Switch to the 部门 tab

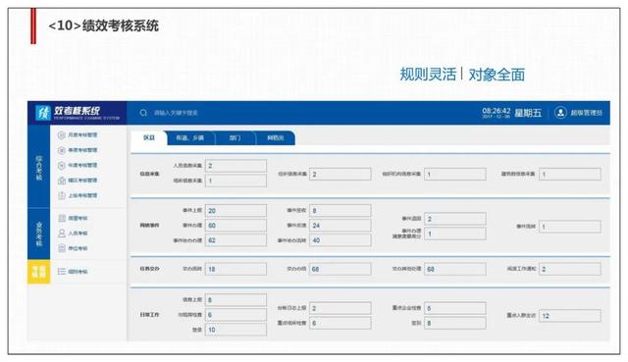tap(235, 137)
